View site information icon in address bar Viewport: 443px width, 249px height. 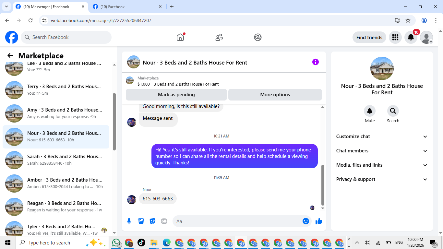(x=45, y=20)
